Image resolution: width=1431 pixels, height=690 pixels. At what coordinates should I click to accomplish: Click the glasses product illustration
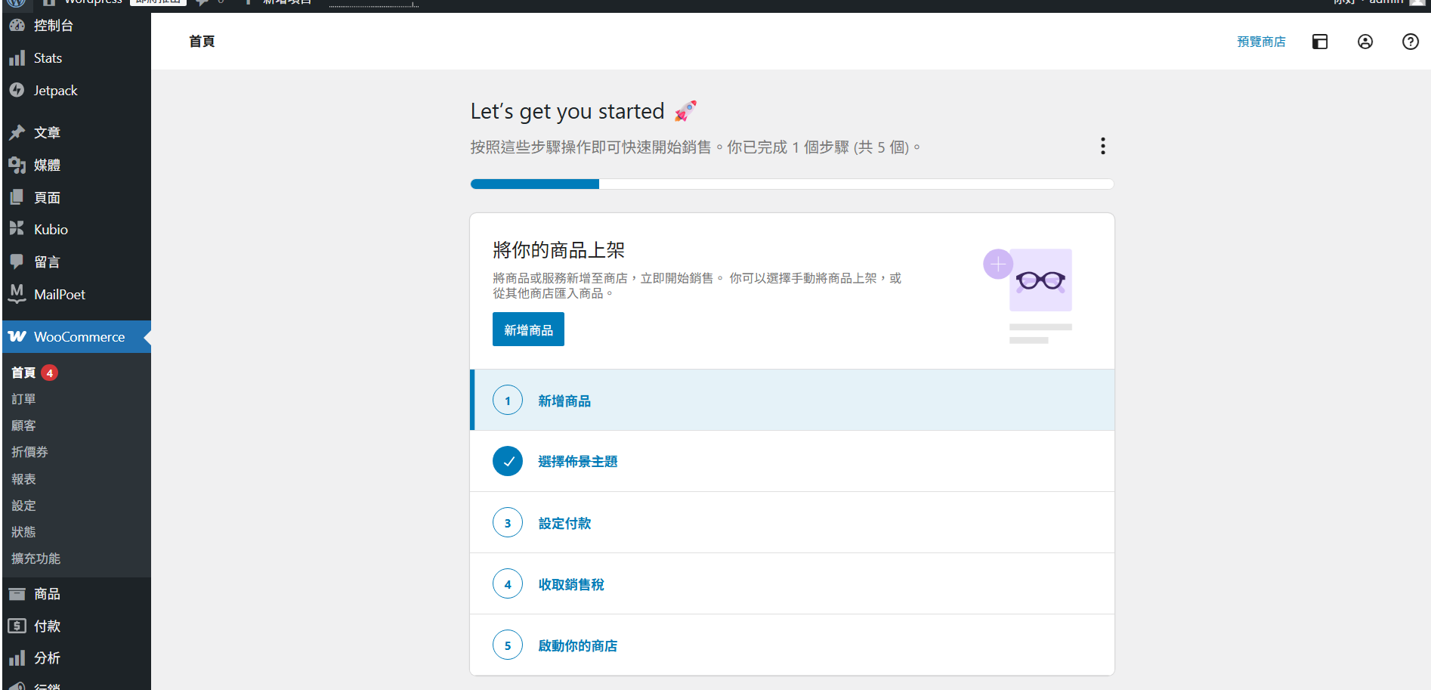point(1040,280)
